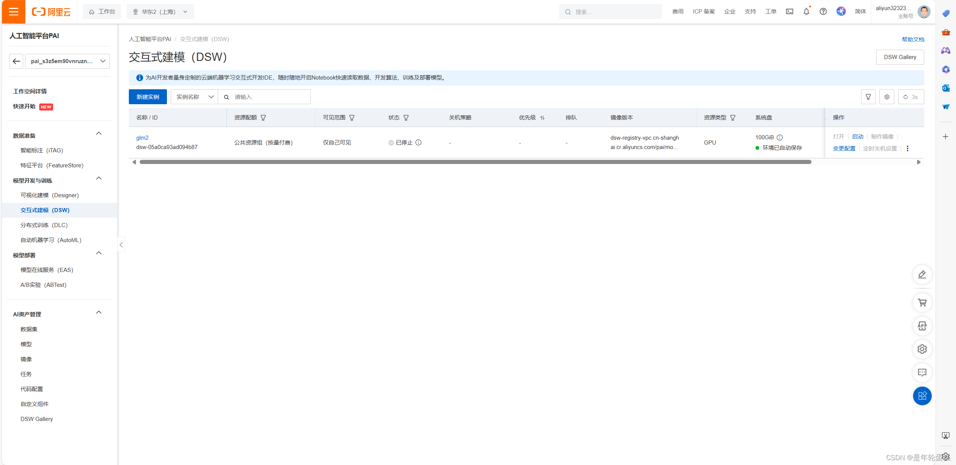Open the ICP 备案 header link
Image resolution: width=956 pixels, height=465 pixels.
click(704, 12)
